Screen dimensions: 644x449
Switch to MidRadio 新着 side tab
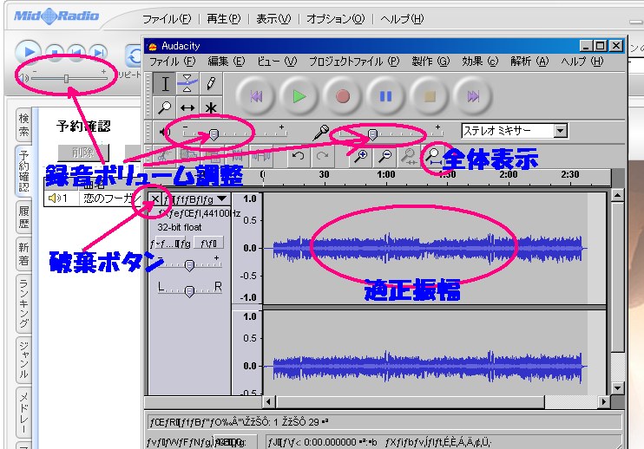(23, 254)
